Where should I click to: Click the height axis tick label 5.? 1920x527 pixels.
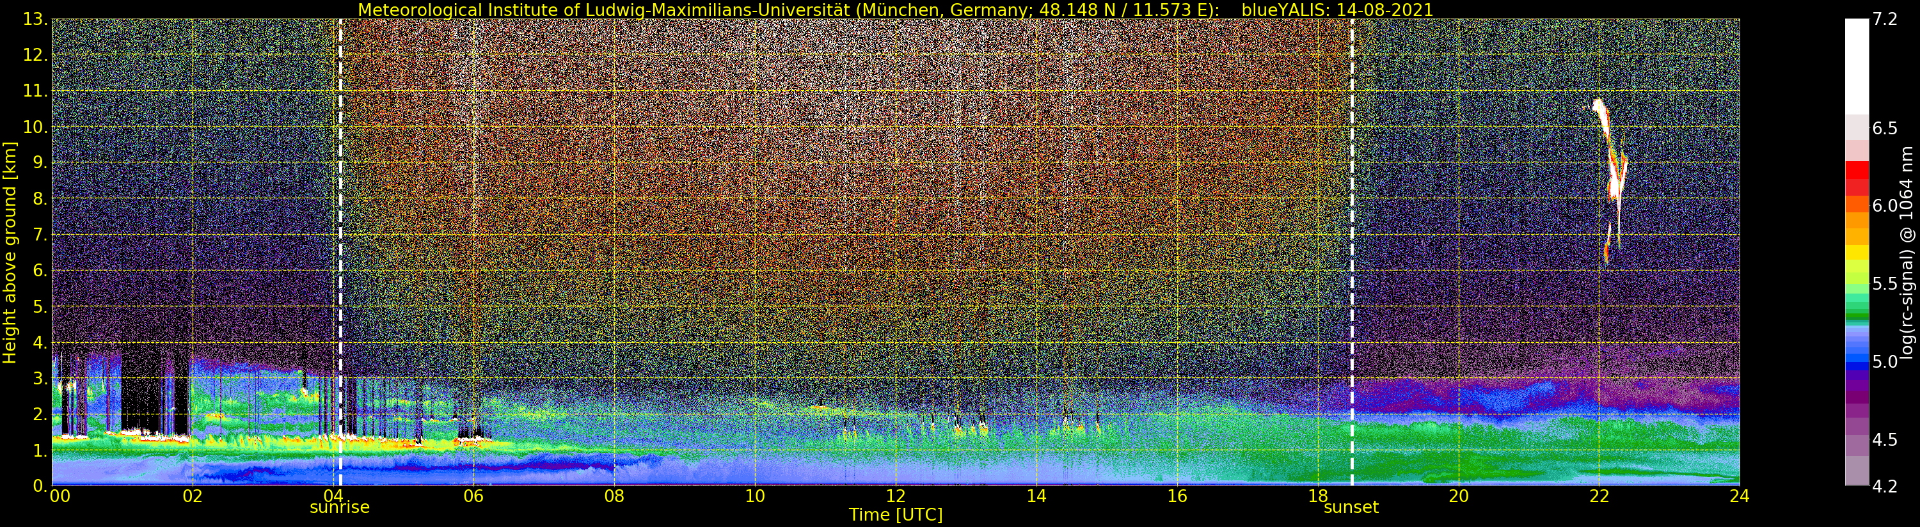click(41, 307)
